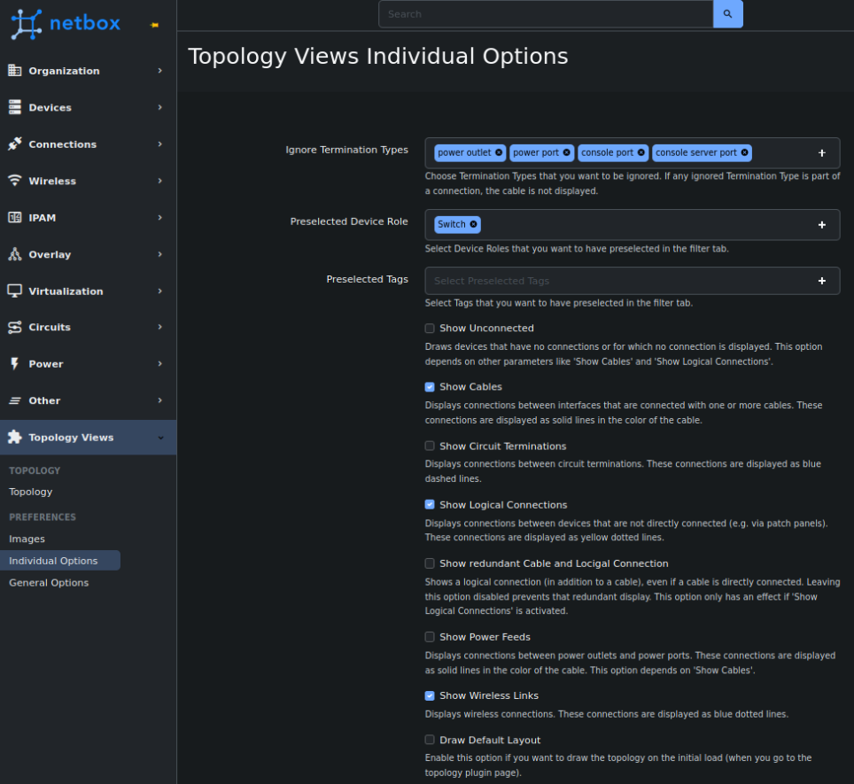Click the Devices sidebar icon

coord(13,107)
